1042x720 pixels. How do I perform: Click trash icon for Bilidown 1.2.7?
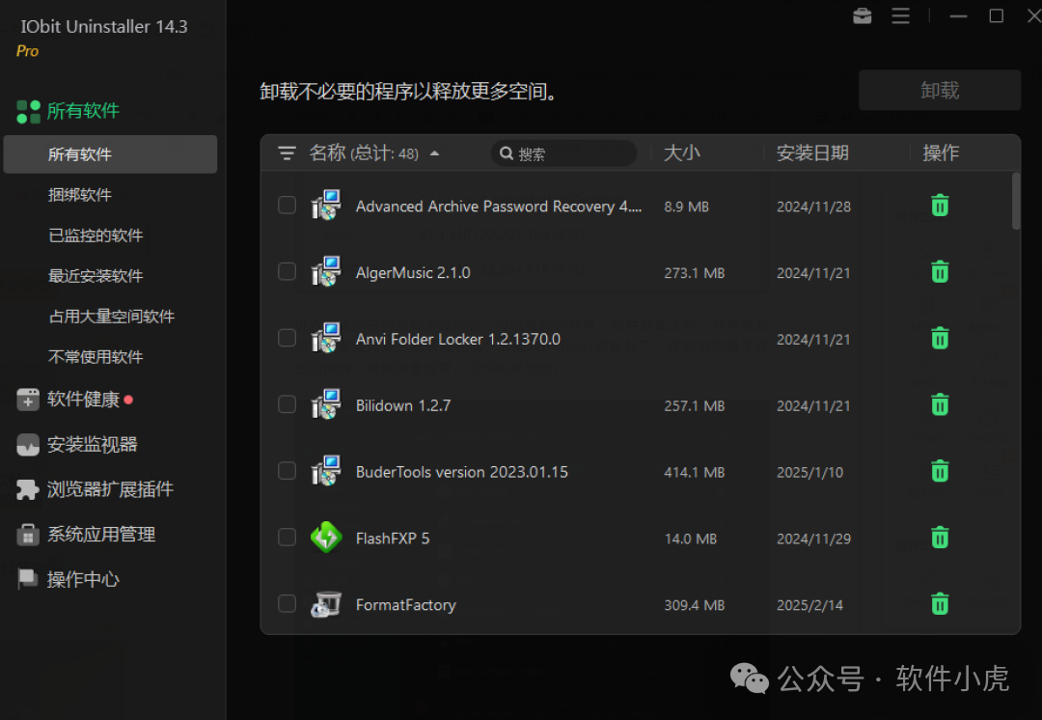pos(940,404)
